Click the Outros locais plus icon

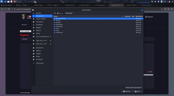[x=34, y=63]
